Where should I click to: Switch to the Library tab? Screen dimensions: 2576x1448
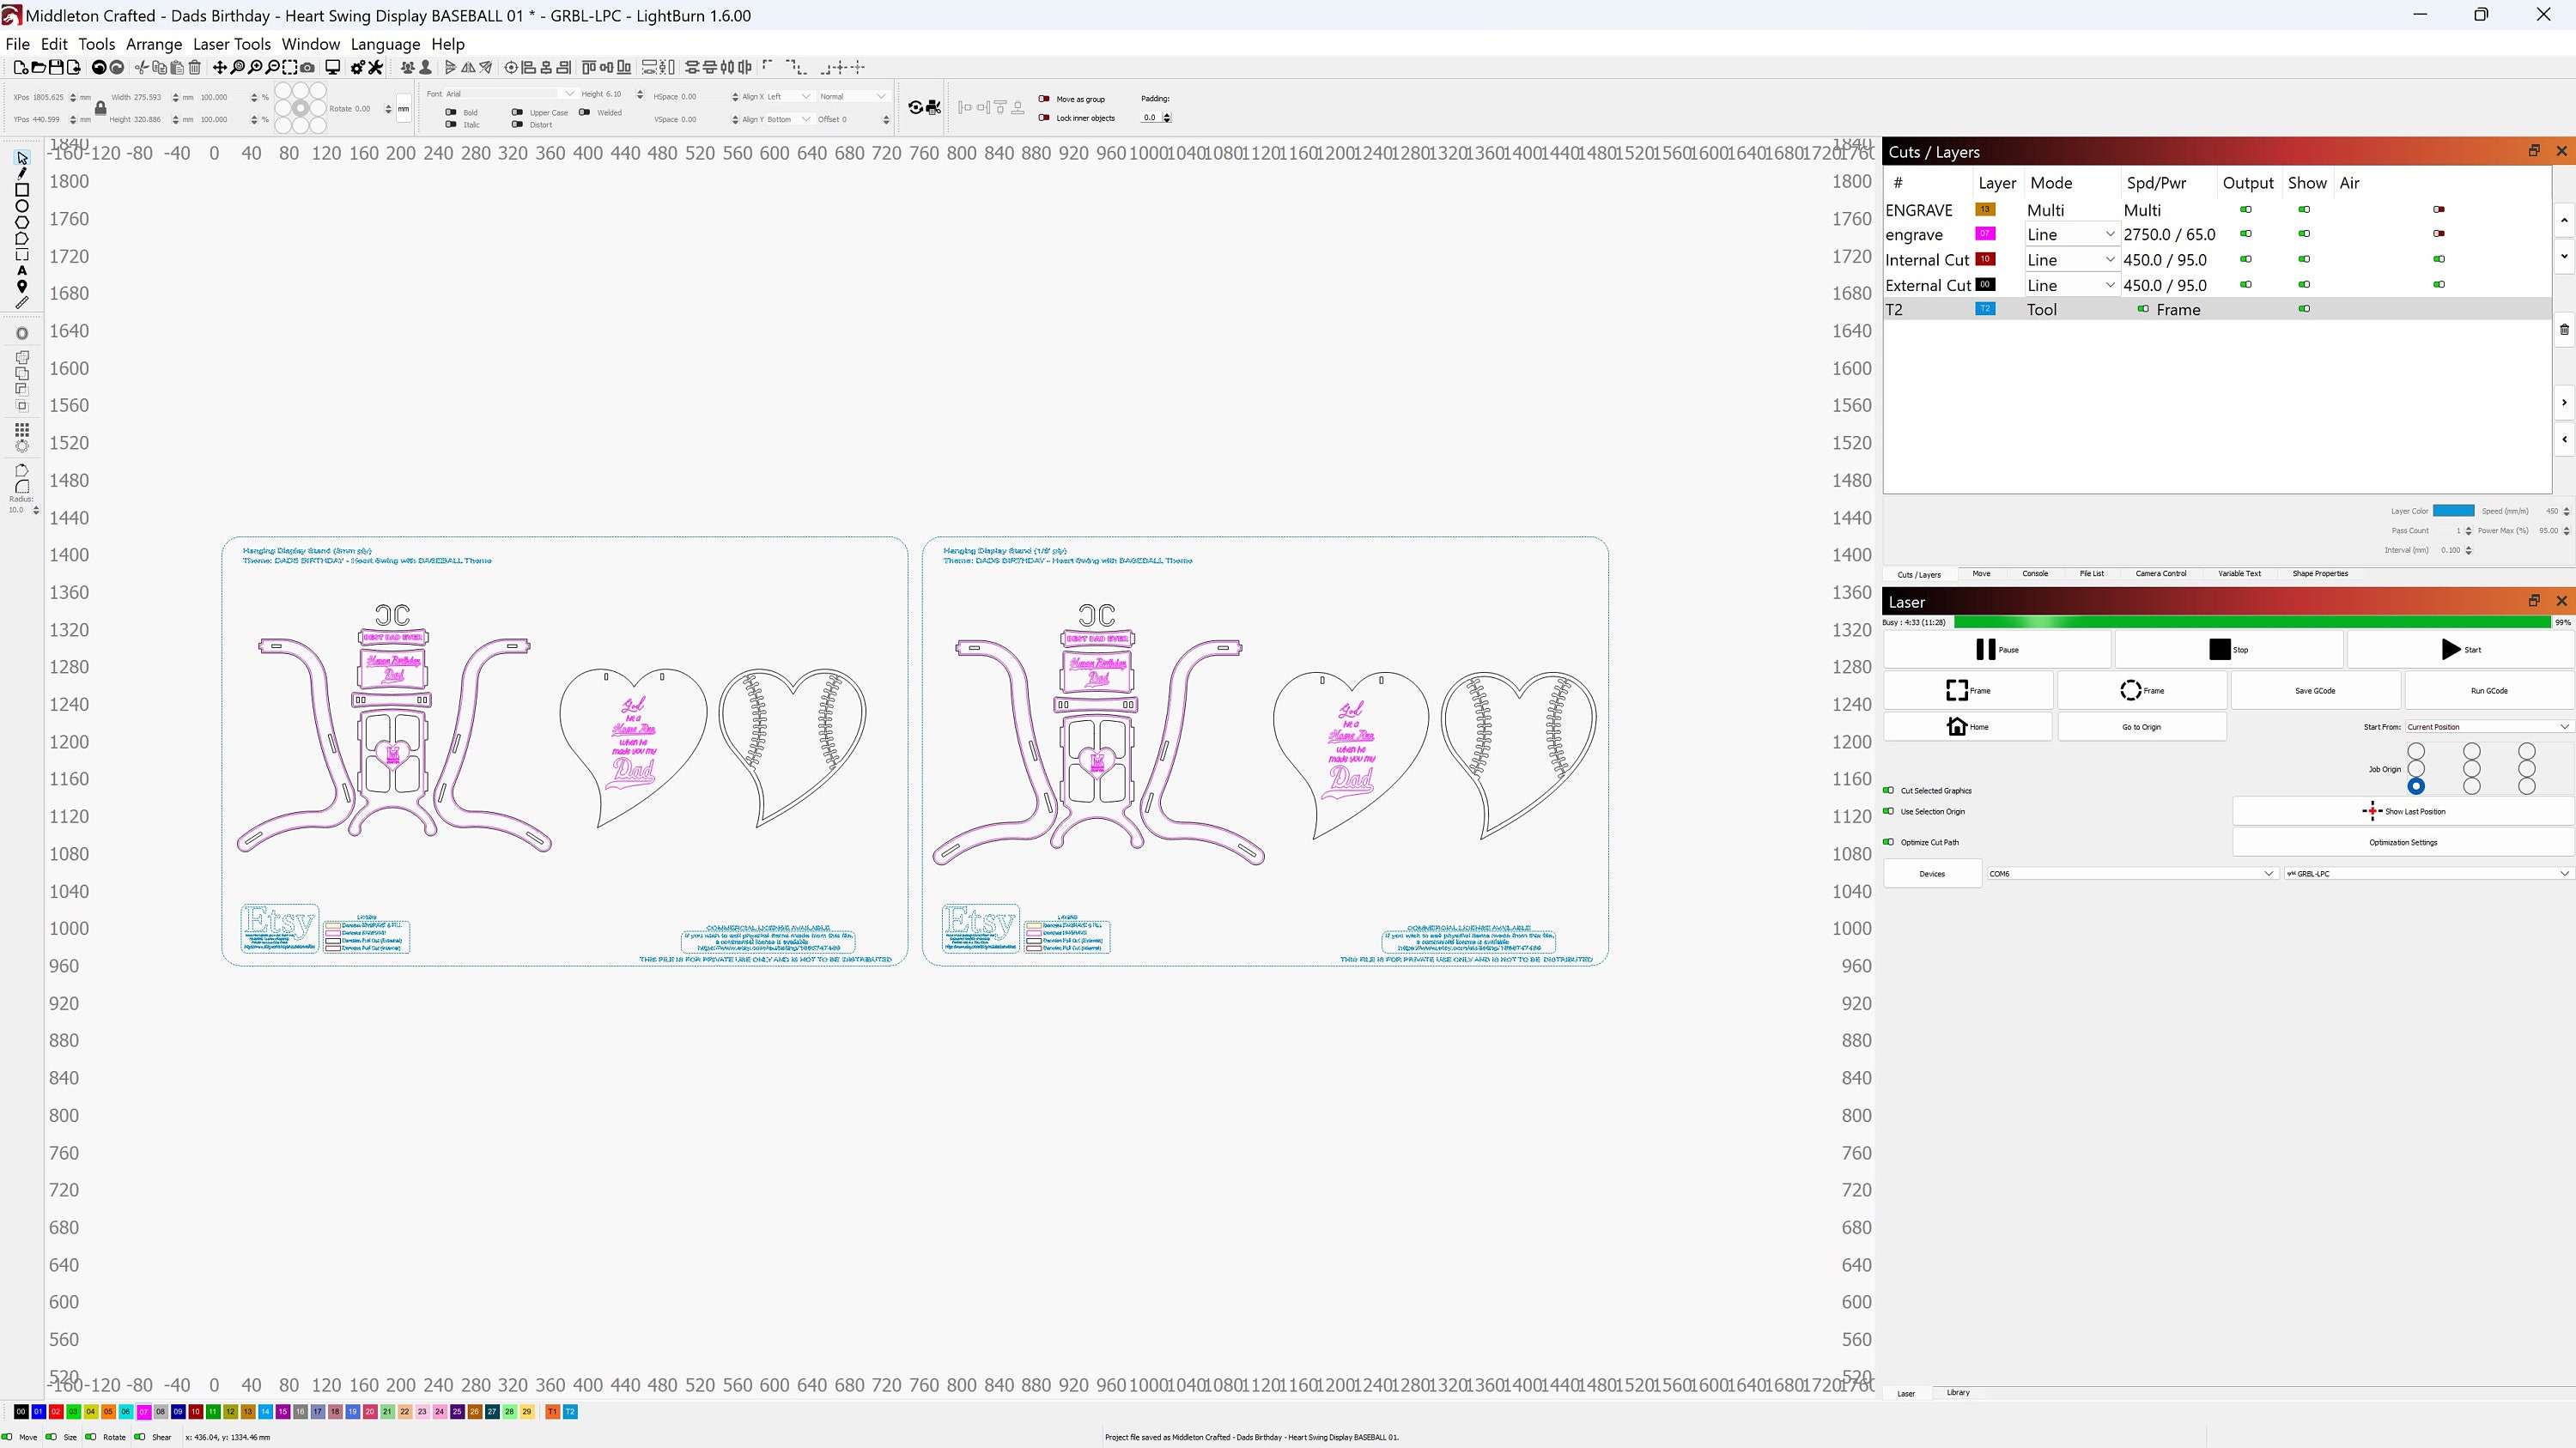1958,1392
